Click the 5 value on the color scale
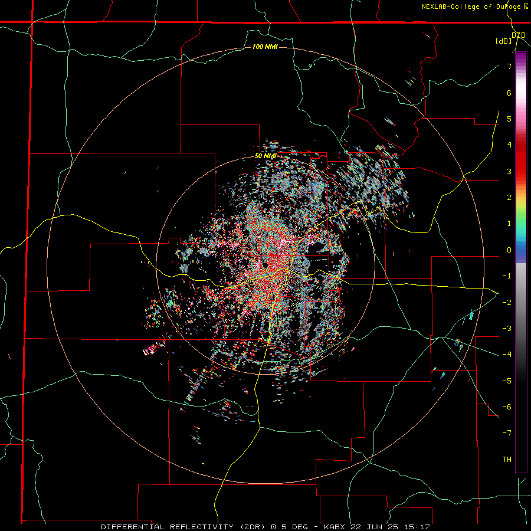 (x=509, y=119)
